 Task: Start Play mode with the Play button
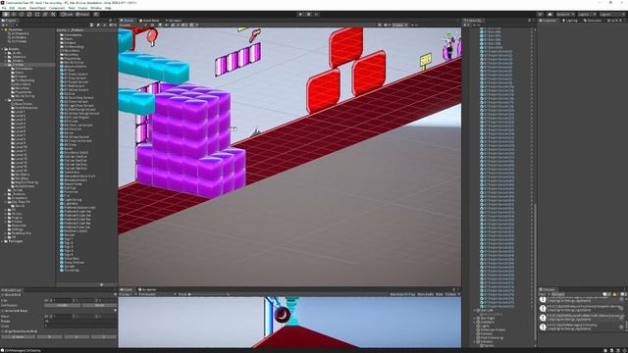(301, 14)
